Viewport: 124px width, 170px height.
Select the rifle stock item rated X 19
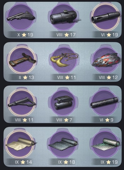[x=21, y=17]
